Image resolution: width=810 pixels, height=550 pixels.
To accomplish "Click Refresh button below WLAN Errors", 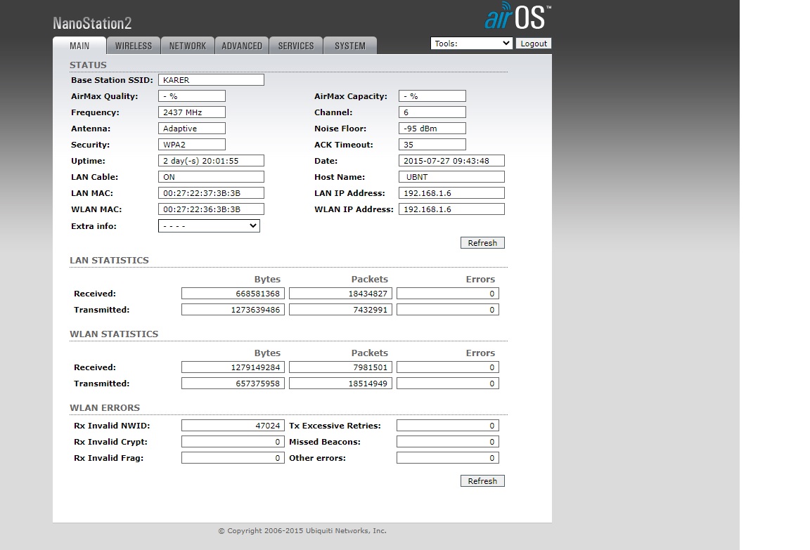I will pos(482,481).
